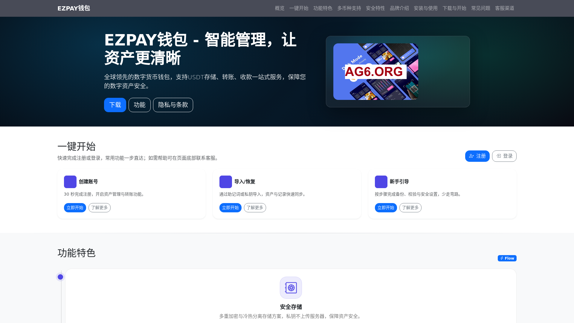The width and height of the screenshot is (574, 323).
Task: Click the purple 新手引导 card icon
Action: point(381,182)
